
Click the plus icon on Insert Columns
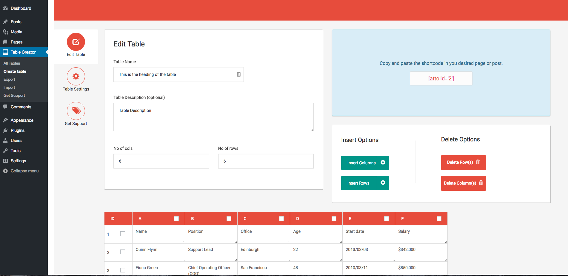(x=383, y=163)
